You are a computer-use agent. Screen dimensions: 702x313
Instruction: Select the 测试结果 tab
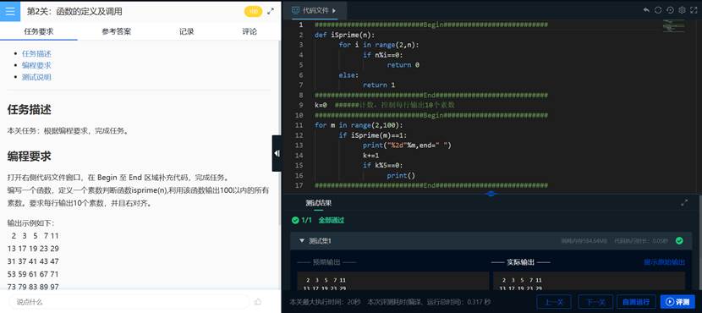pyautogui.click(x=318, y=203)
